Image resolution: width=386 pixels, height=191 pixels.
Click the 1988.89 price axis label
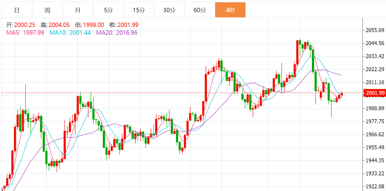pos(376,109)
